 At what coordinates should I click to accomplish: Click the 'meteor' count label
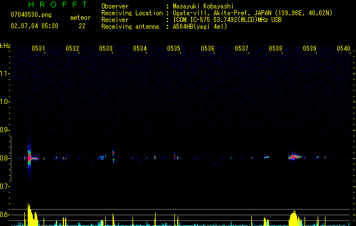(80, 18)
